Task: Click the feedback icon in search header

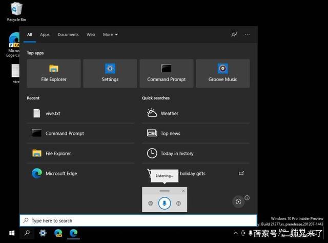Action: tap(234, 34)
